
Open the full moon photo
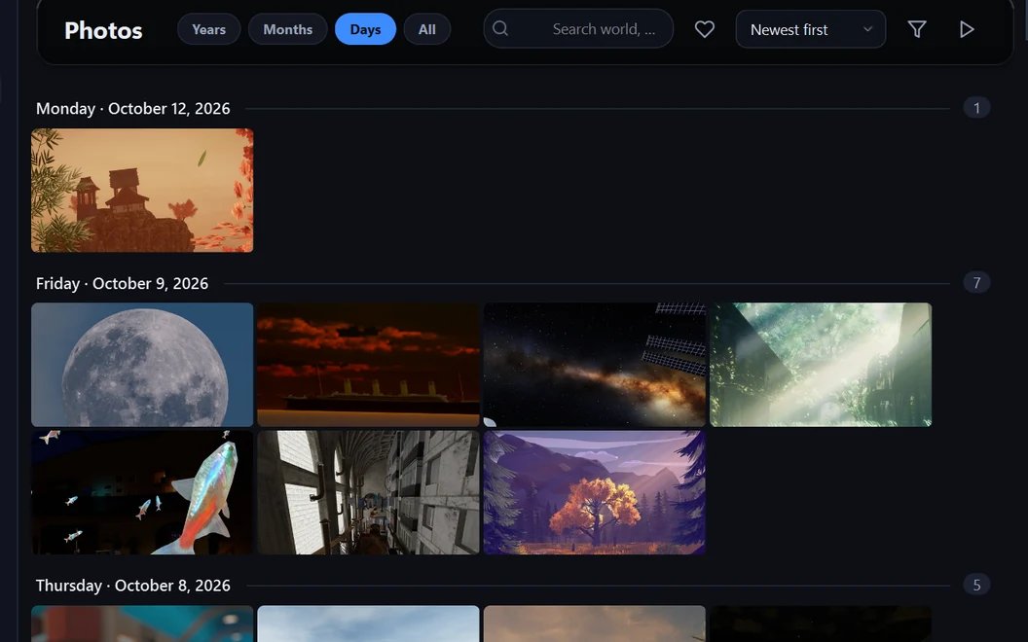click(142, 364)
